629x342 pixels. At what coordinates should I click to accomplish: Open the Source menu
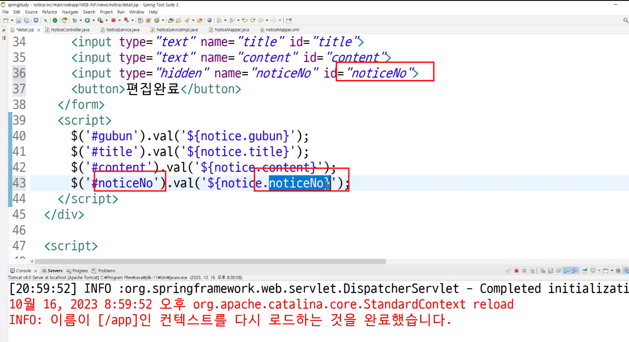coord(31,12)
